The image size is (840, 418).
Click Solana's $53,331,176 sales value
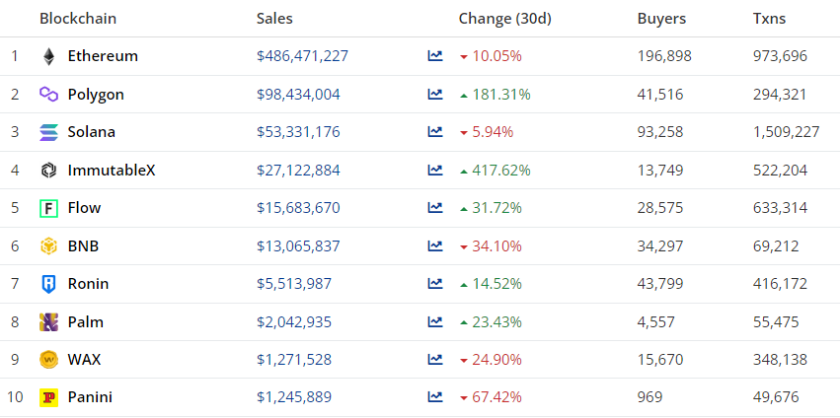(298, 132)
